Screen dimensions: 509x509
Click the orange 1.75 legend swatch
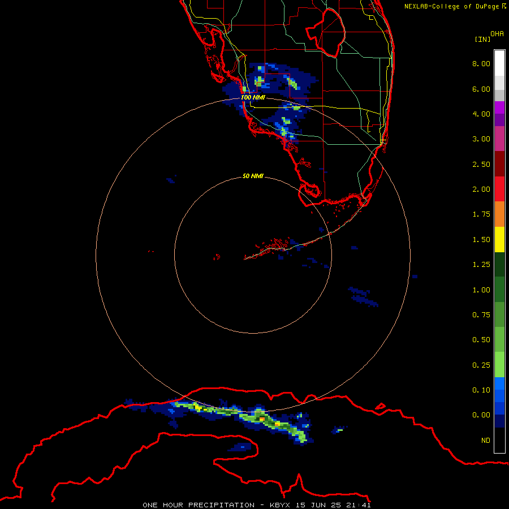499,214
